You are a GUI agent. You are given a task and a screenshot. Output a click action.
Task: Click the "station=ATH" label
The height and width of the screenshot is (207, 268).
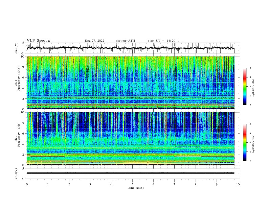126,41
